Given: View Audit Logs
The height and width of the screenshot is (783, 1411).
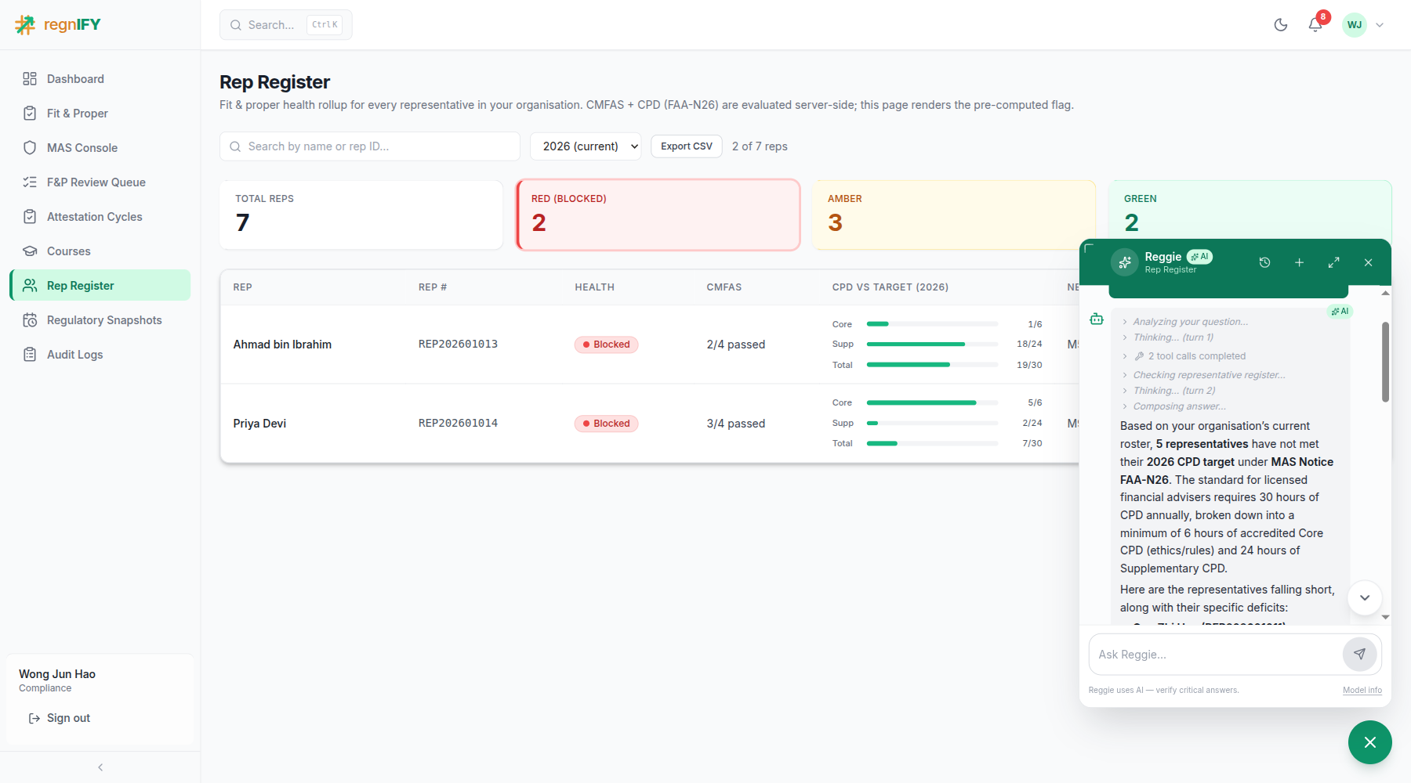Looking at the screenshot, I should [x=100, y=355].
